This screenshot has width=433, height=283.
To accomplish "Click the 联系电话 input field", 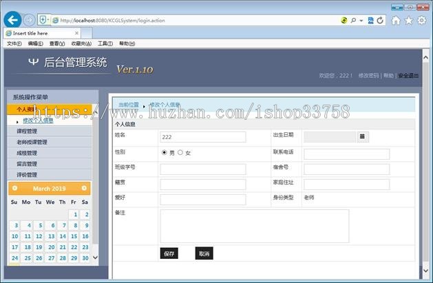I will tap(346, 154).
